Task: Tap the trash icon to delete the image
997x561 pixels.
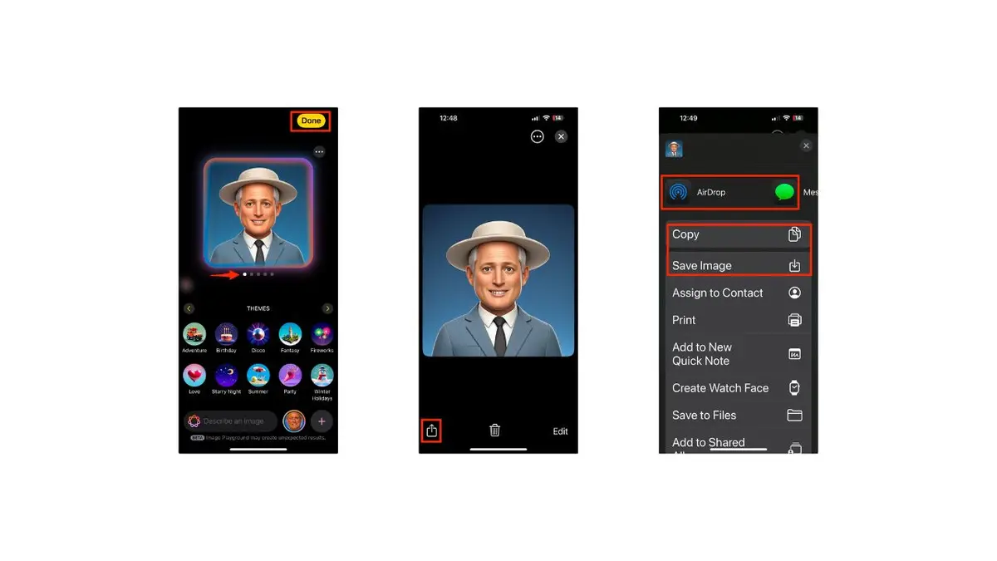Action: tap(494, 431)
